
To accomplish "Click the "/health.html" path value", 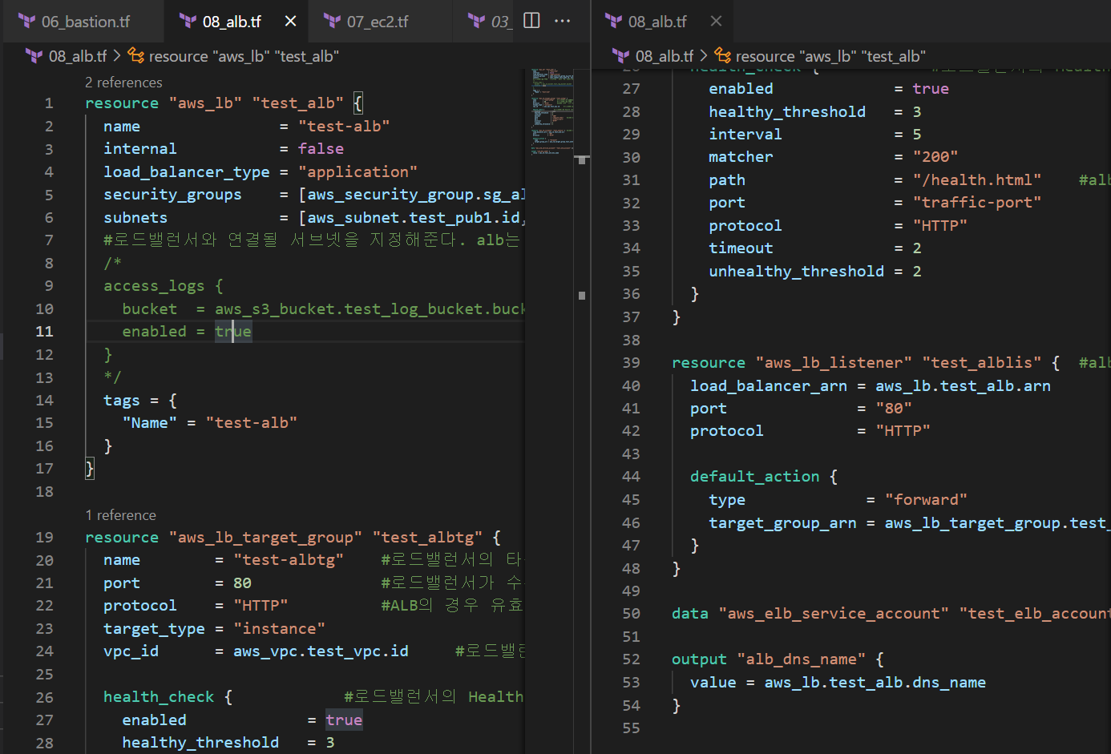I will (x=977, y=180).
